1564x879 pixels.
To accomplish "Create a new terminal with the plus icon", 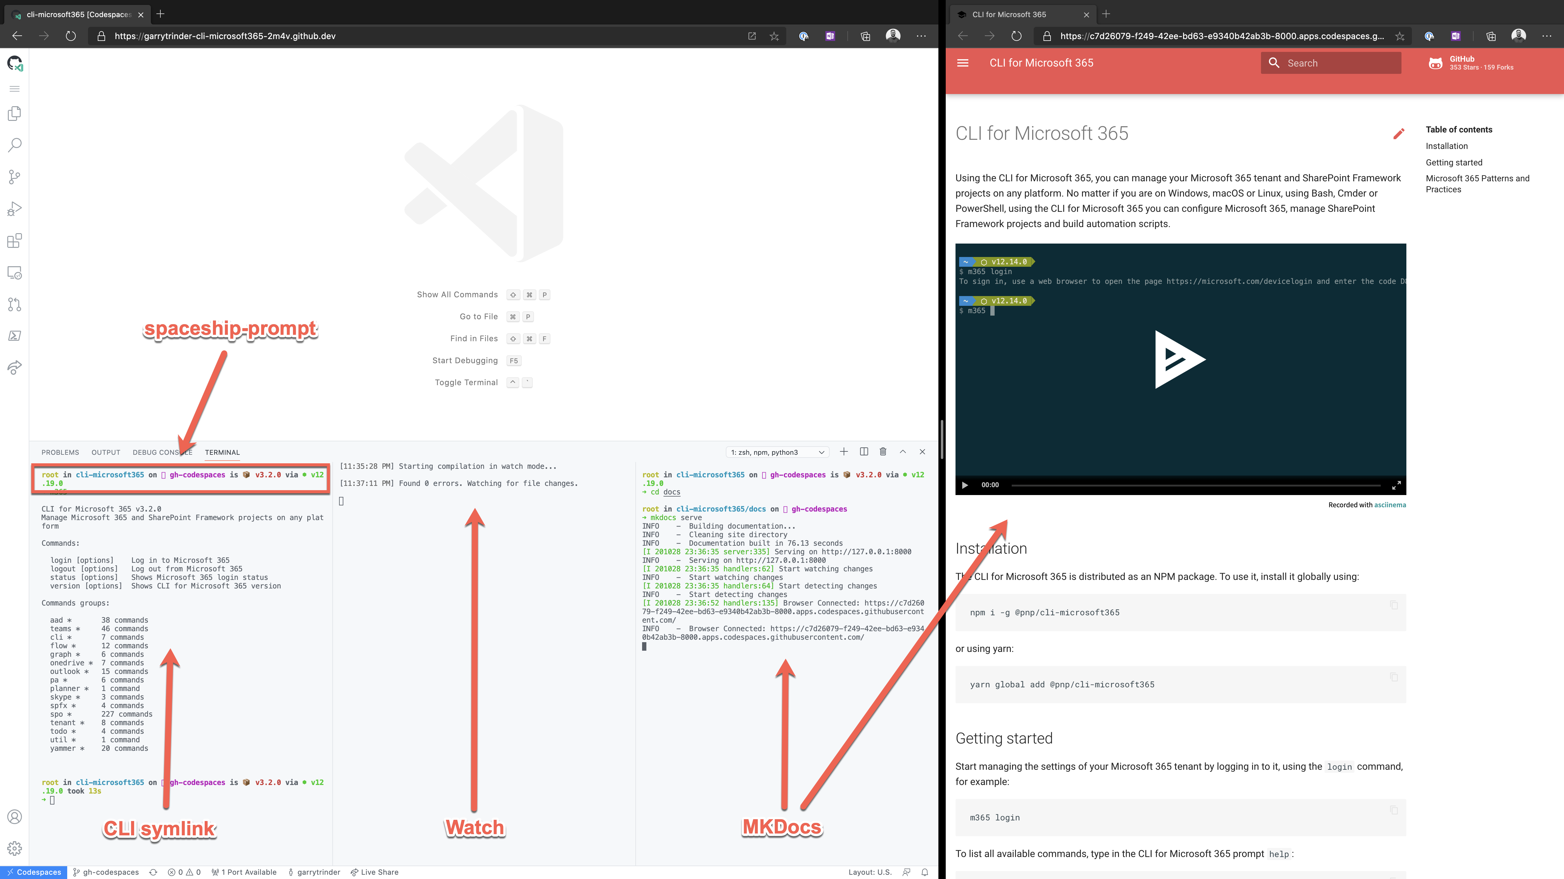I will click(844, 451).
